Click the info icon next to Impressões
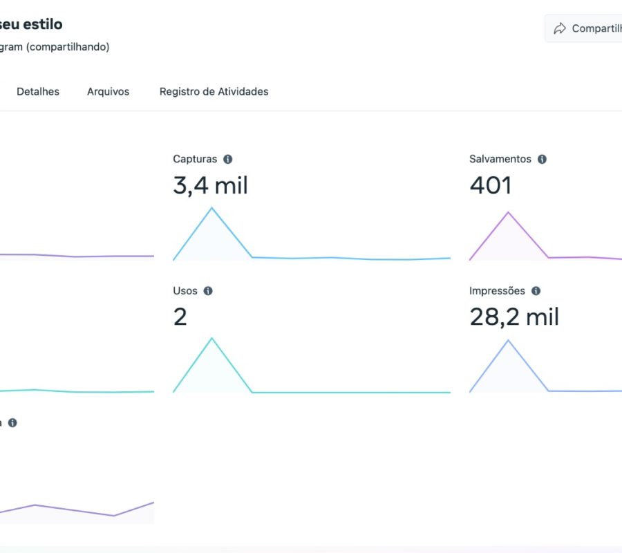The image size is (622, 553). click(x=536, y=291)
